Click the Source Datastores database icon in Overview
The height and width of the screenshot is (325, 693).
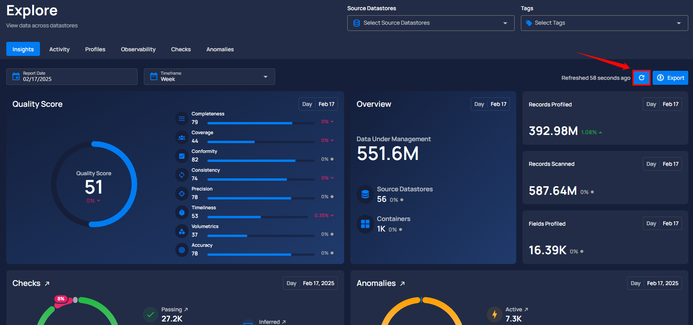pos(365,194)
